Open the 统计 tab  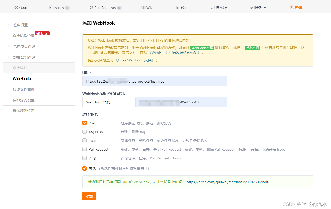click(182, 8)
